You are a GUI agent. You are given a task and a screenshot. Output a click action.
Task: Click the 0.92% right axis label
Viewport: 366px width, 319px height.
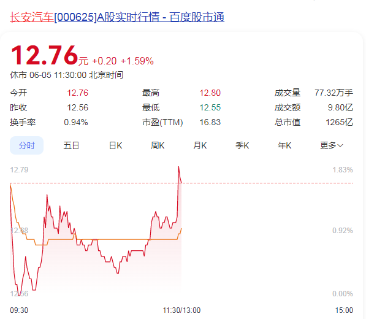click(x=343, y=231)
